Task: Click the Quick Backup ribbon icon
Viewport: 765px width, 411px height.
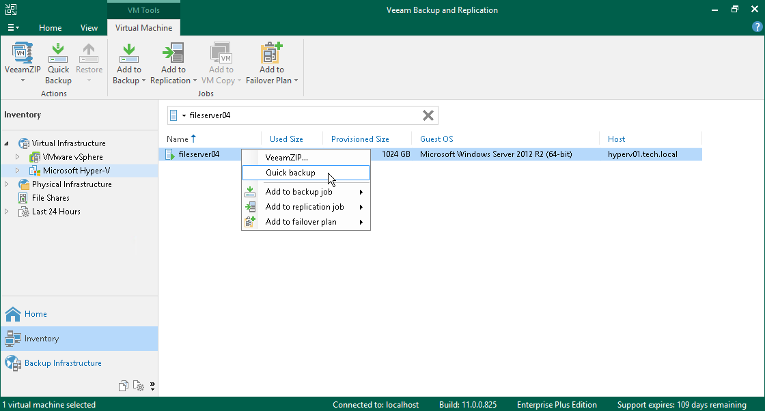Action: [58, 53]
